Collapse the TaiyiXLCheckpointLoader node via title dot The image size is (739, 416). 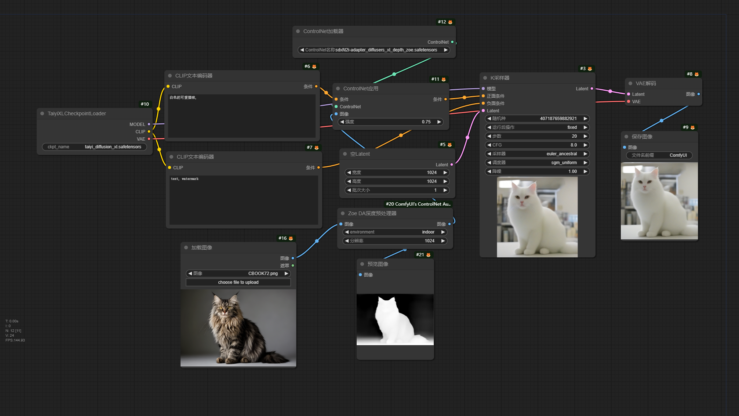click(42, 113)
